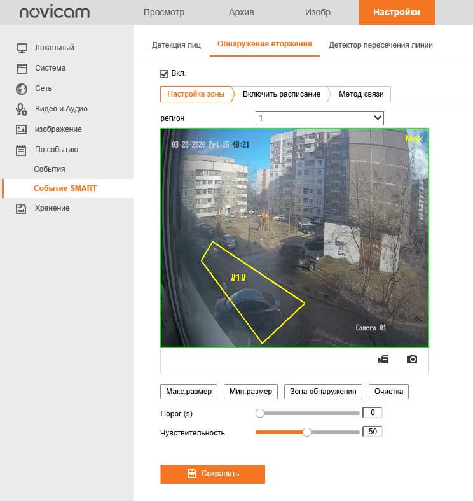The width and height of the screenshot is (473, 501).
Task: Click the Локальный monitor icon
Action: tap(22, 48)
